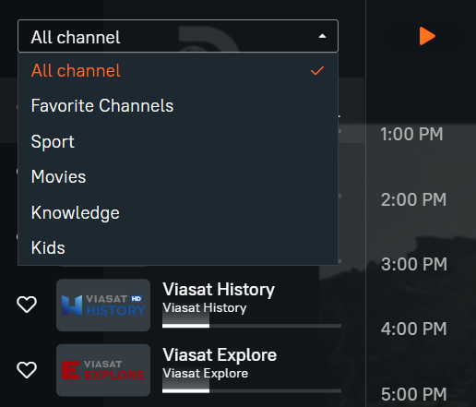Choose Favorite Channels from the list

[x=178, y=106]
